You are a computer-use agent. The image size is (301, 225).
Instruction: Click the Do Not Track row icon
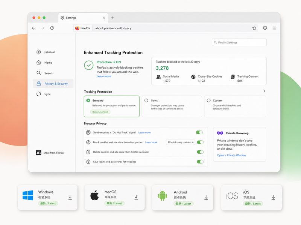pyautogui.click(x=88, y=132)
